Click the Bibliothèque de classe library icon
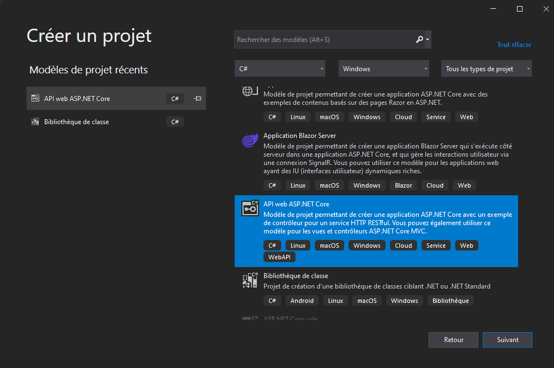Image resolution: width=554 pixels, height=368 pixels. pyautogui.click(x=250, y=280)
